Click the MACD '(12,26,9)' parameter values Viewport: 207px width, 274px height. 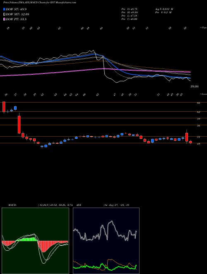pyautogui.click(x=56, y=205)
